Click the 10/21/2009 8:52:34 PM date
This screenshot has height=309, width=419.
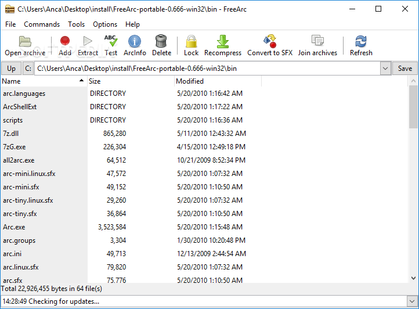point(211,160)
